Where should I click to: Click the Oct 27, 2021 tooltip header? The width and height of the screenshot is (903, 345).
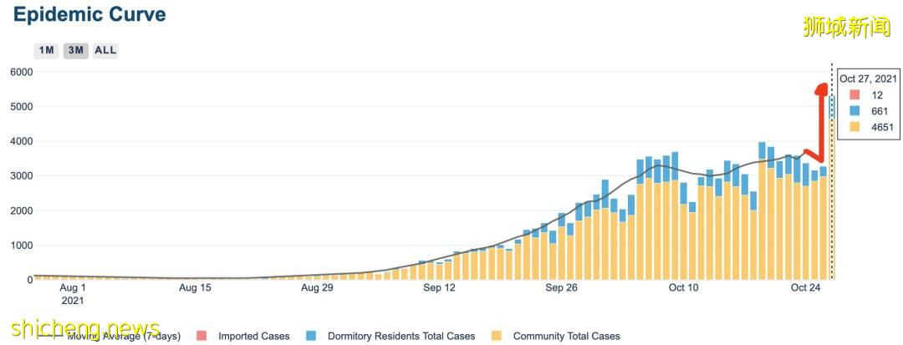868,79
